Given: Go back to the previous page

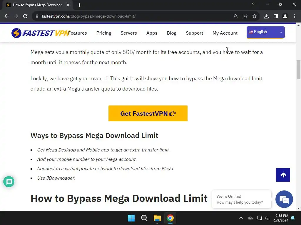Looking at the screenshot, I should click(6, 16).
